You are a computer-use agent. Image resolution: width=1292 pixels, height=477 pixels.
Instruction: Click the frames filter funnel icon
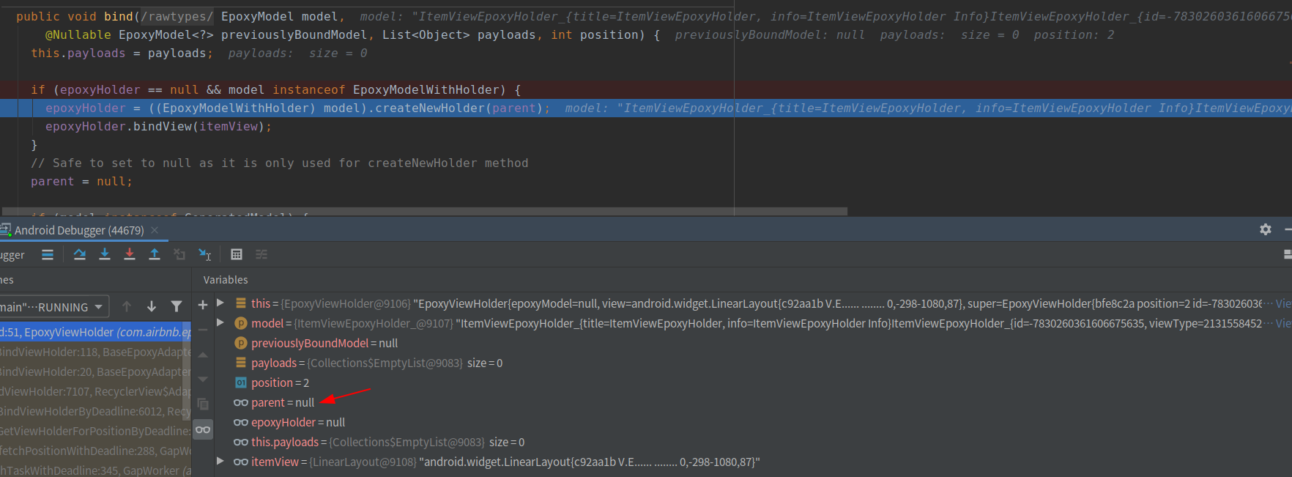(x=177, y=306)
